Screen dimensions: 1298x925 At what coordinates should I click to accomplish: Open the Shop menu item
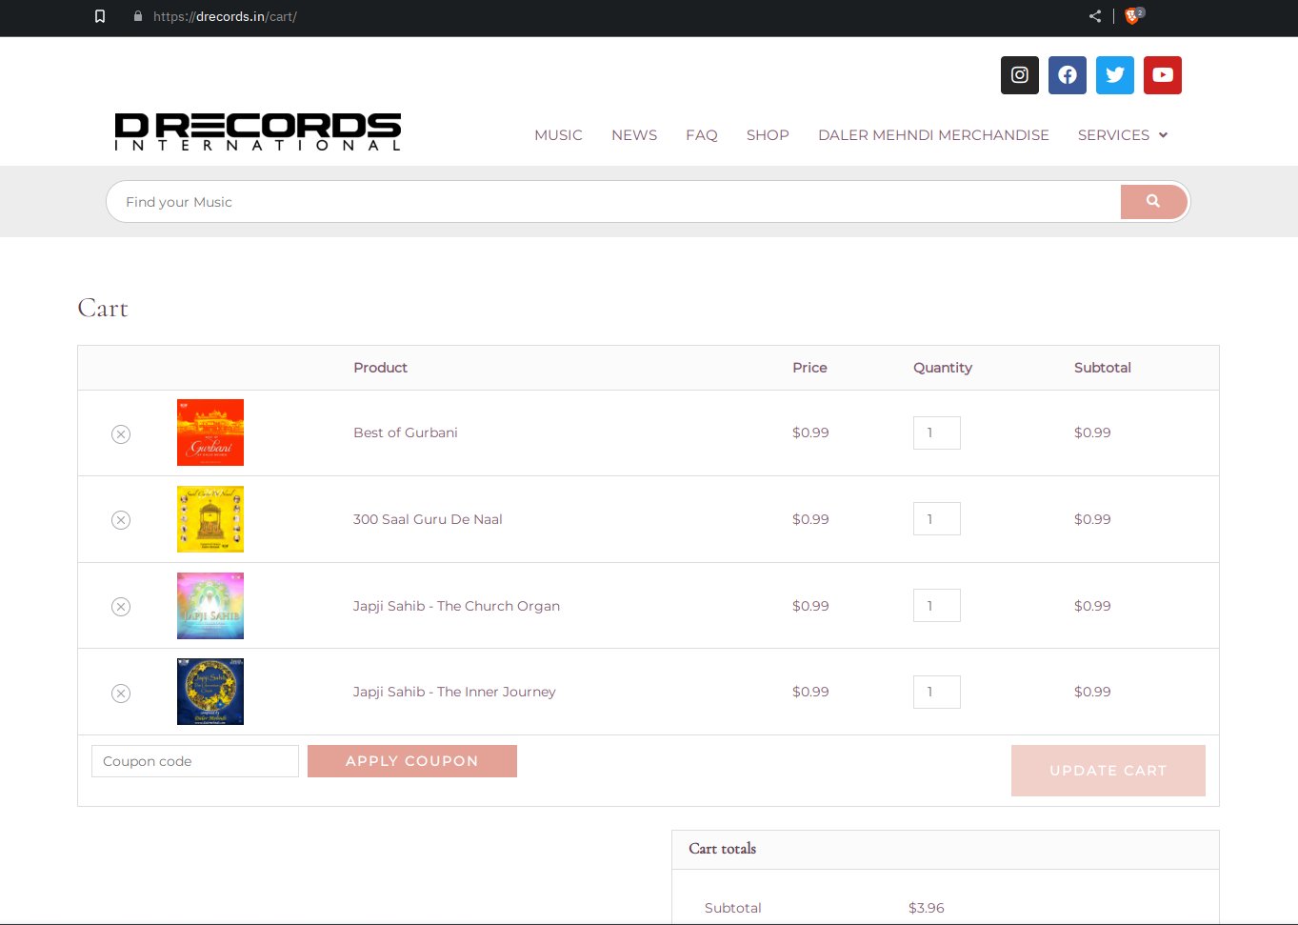(768, 135)
